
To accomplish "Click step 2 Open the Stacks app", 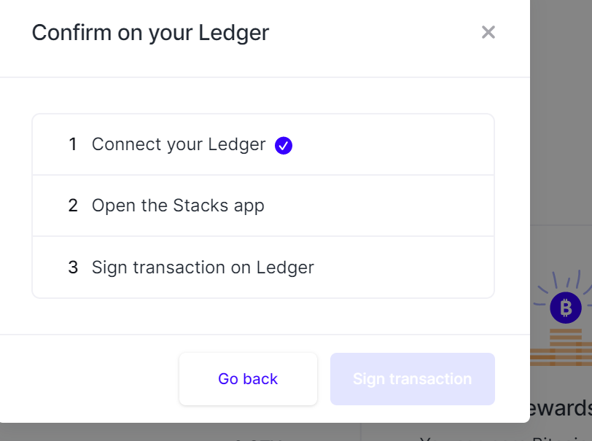I will 177,206.
